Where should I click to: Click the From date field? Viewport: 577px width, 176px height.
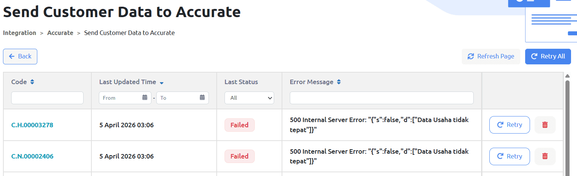pyautogui.click(x=125, y=98)
